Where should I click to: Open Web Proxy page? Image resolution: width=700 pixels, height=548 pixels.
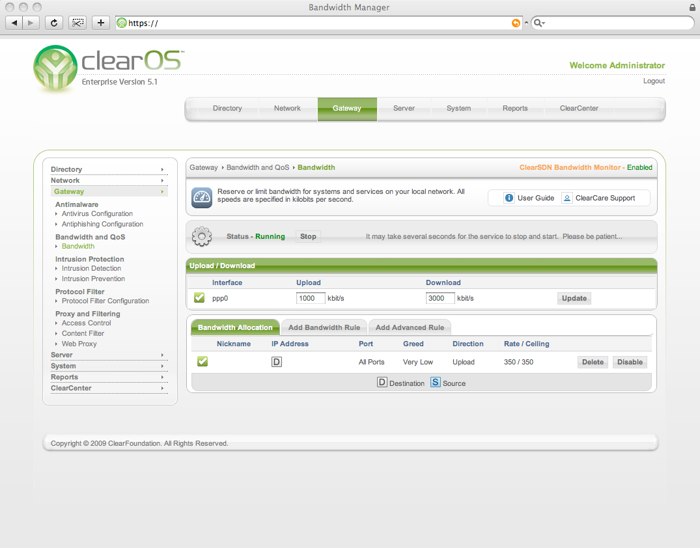(79, 344)
